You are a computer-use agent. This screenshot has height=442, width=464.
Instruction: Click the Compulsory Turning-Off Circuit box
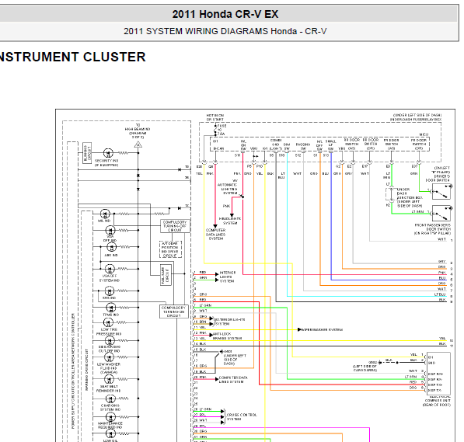tap(175, 226)
